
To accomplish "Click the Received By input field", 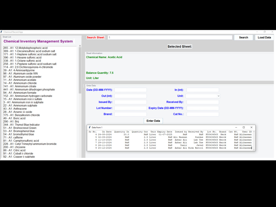I will 203,102.
